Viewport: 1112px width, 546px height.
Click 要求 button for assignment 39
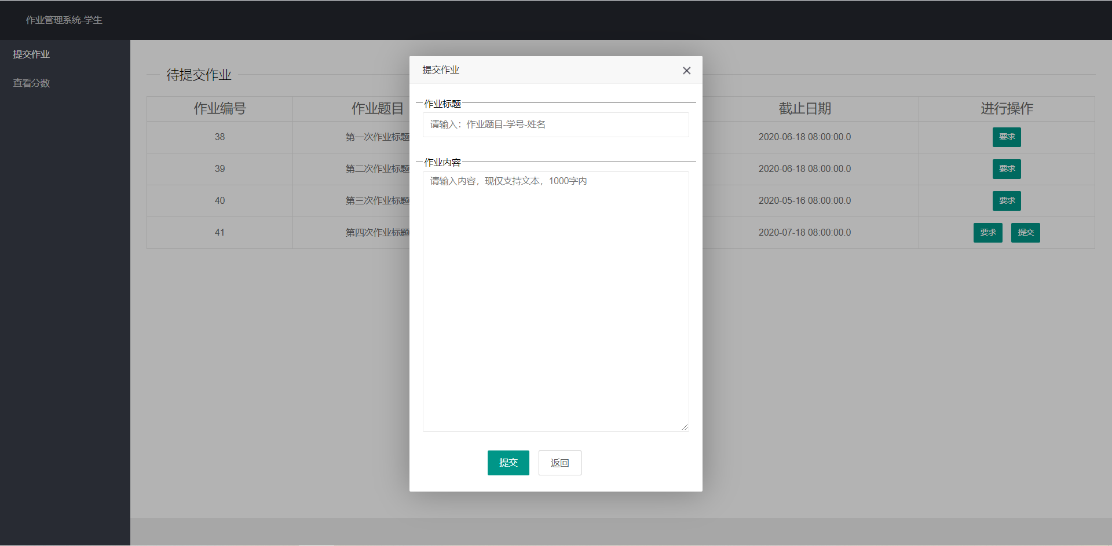1007,169
